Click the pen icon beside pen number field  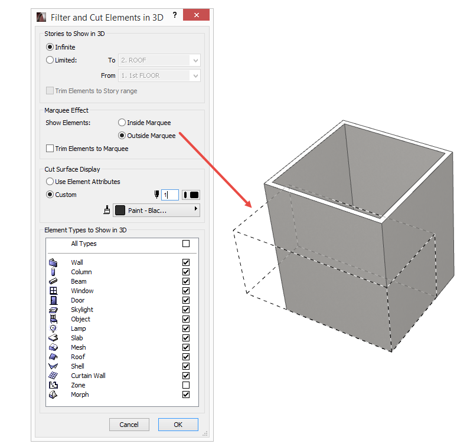[157, 195]
